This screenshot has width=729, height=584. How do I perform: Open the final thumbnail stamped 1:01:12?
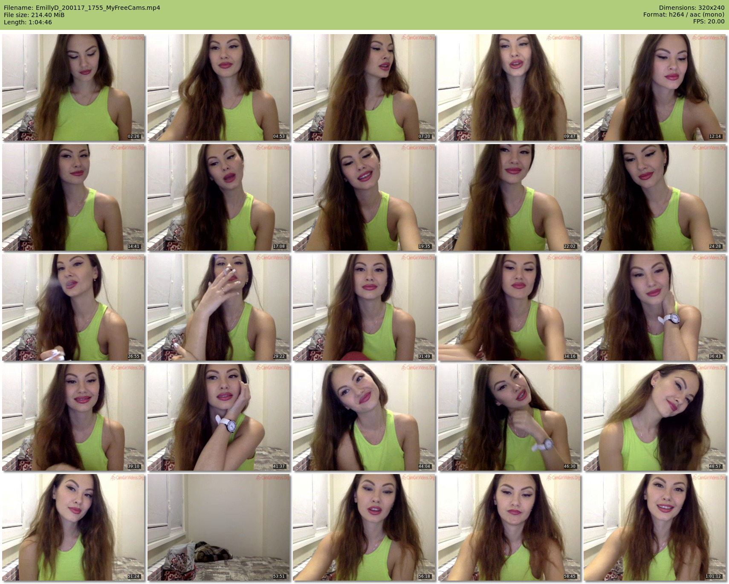[655, 527]
